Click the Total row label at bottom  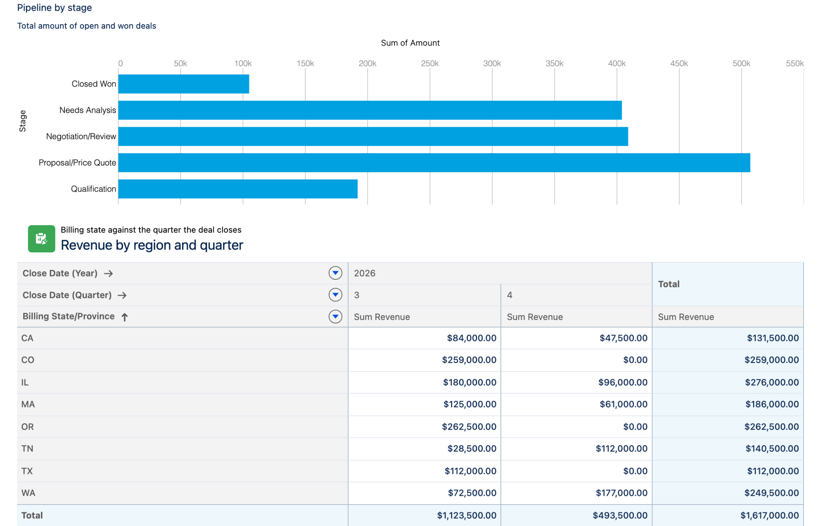coord(32,515)
